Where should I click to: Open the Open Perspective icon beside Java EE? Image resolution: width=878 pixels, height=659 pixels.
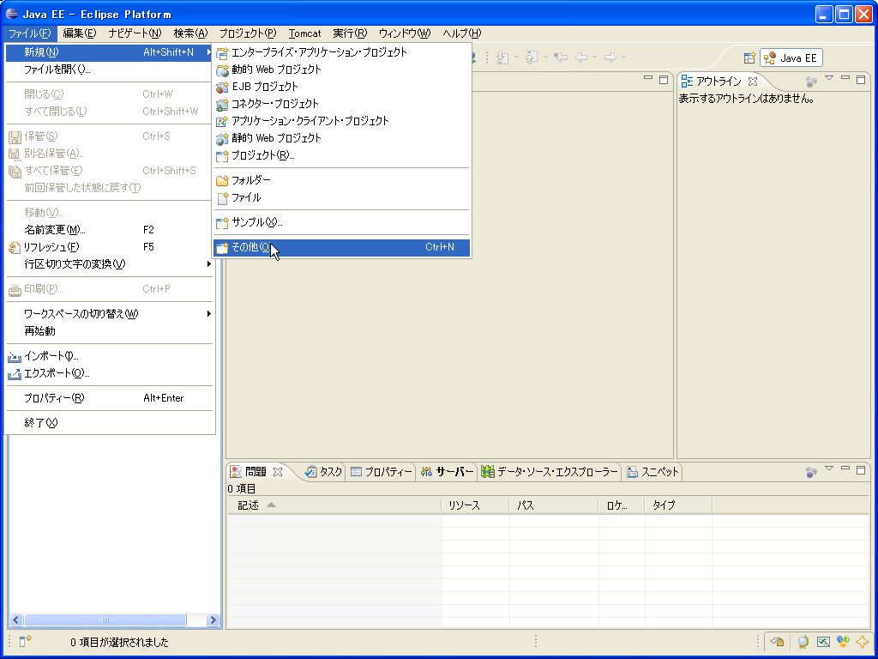749,57
